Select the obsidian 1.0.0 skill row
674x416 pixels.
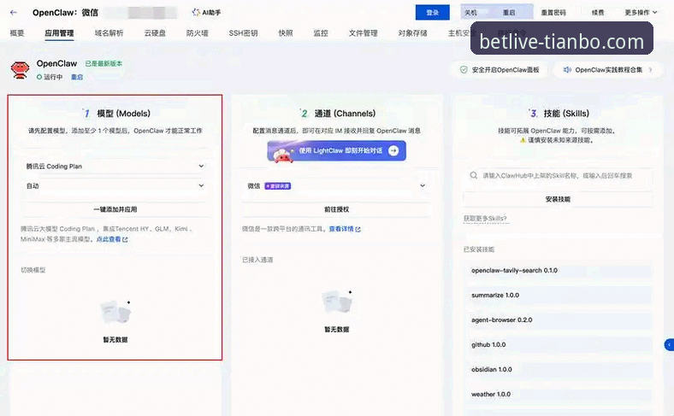[x=559, y=369]
